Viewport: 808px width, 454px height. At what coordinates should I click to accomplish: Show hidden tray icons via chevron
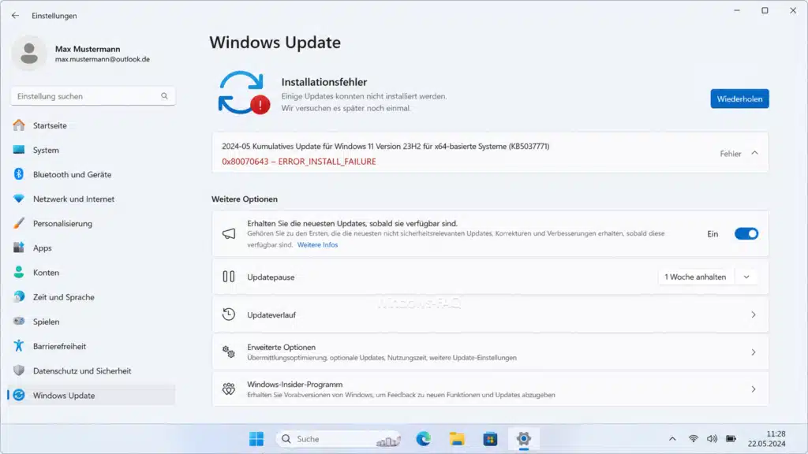click(x=672, y=438)
